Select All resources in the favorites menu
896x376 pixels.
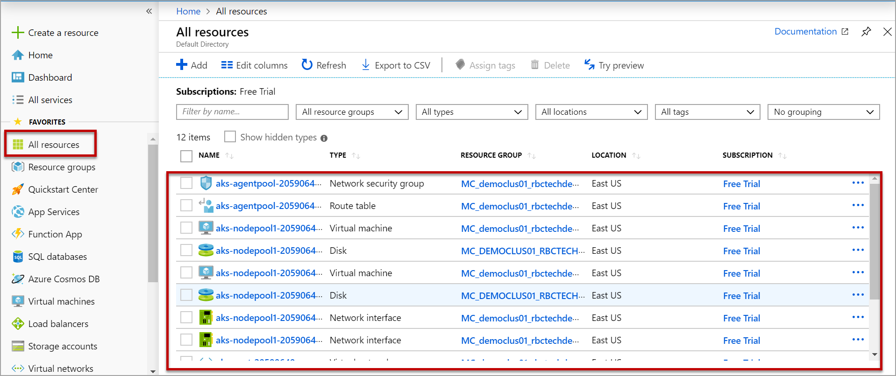click(x=53, y=145)
